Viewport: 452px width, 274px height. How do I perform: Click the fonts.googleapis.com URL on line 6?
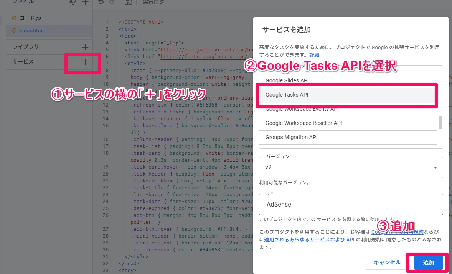pyautogui.click(x=206, y=56)
